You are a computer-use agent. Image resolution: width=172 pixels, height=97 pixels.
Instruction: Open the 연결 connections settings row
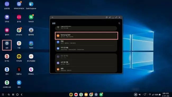tap(86, 42)
